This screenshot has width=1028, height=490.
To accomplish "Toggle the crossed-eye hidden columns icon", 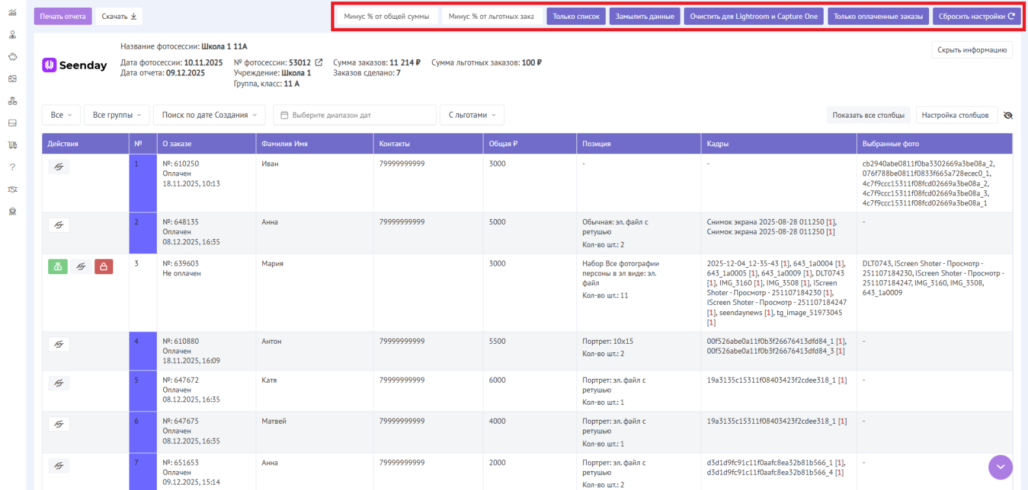I will pos(1008,115).
